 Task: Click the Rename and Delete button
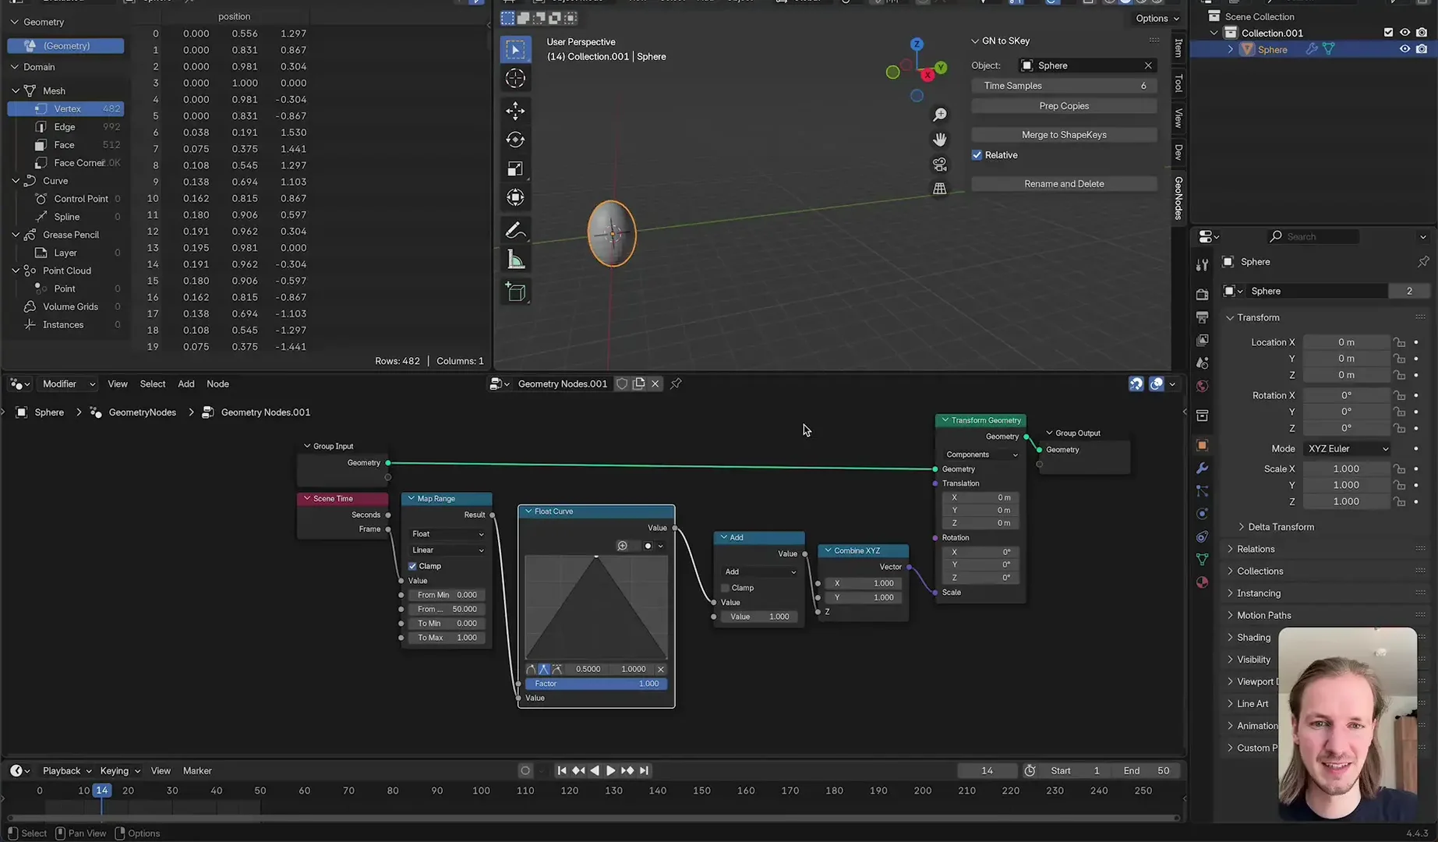(1064, 184)
